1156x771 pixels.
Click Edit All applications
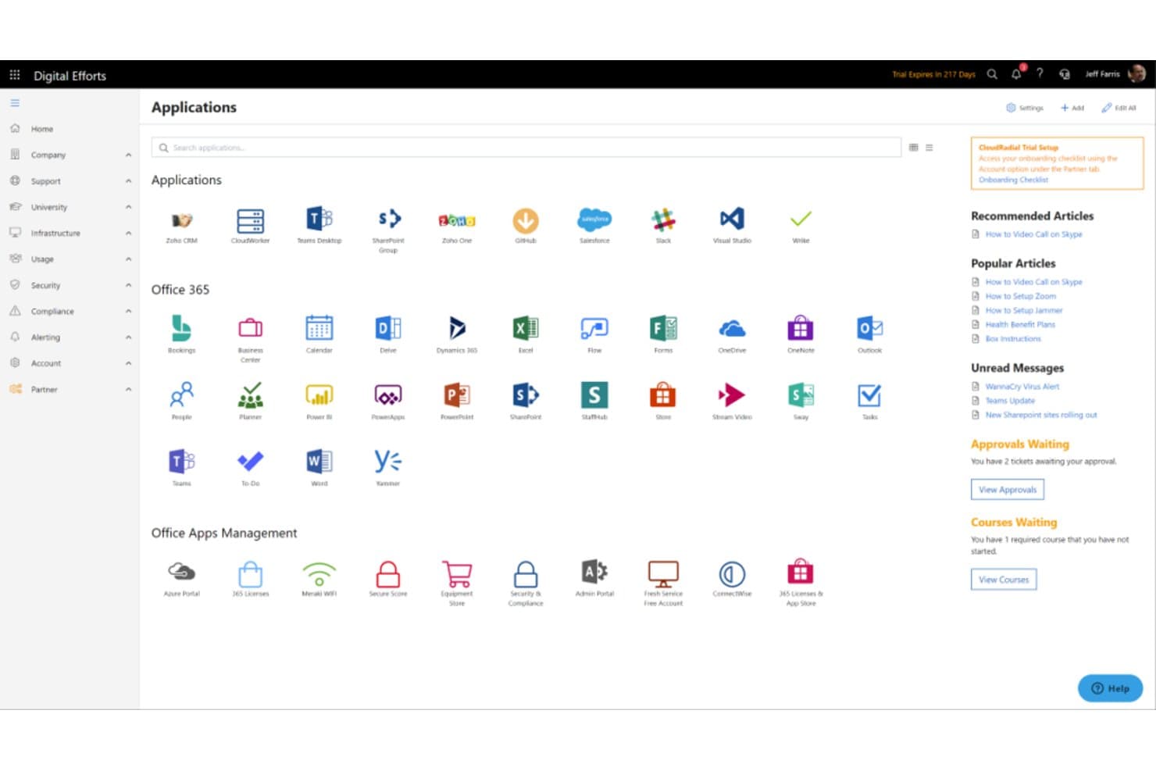(x=1119, y=108)
